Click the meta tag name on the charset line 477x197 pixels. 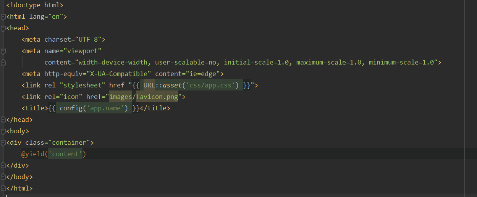point(33,40)
